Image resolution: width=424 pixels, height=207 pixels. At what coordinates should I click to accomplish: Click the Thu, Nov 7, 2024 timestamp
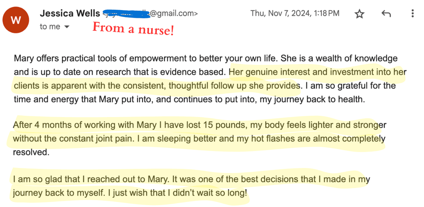pyautogui.click(x=295, y=14)
